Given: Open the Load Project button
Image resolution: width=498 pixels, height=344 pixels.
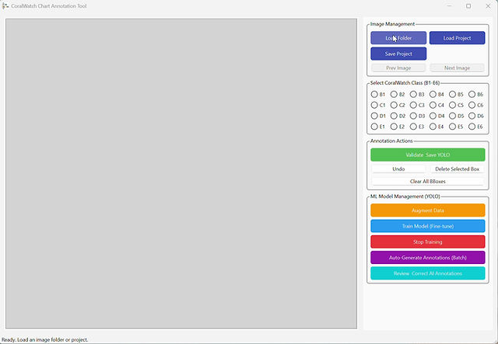Looking at the screenshot, I should (x=457, y=38).
